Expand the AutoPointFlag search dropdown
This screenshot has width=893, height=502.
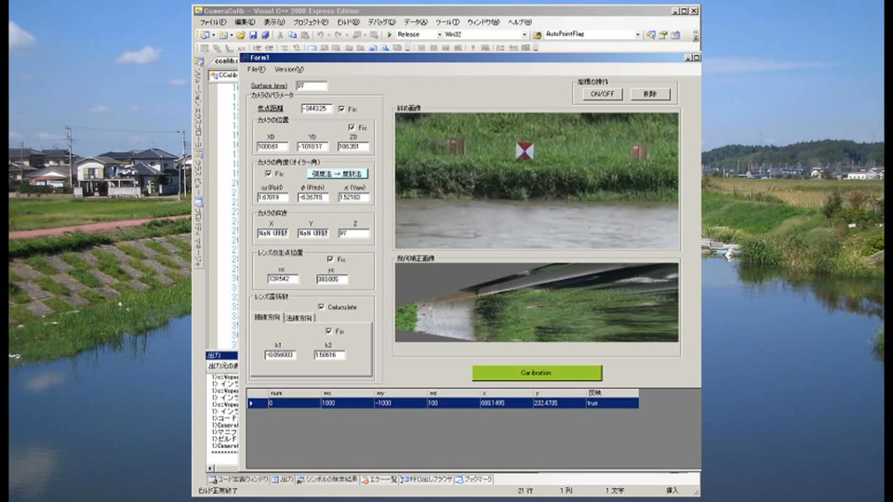[x=638, y=34]
